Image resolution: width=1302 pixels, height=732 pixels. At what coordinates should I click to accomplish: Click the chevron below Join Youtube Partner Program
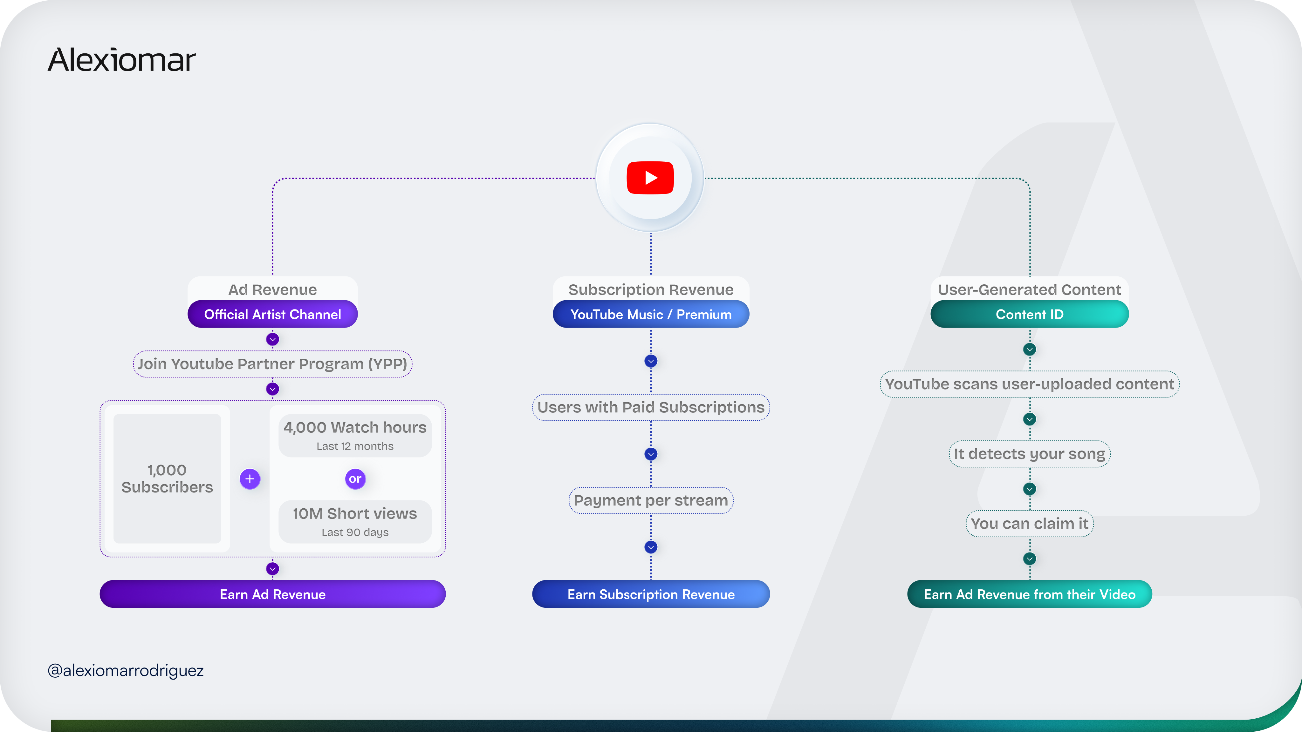pos(272,389)
